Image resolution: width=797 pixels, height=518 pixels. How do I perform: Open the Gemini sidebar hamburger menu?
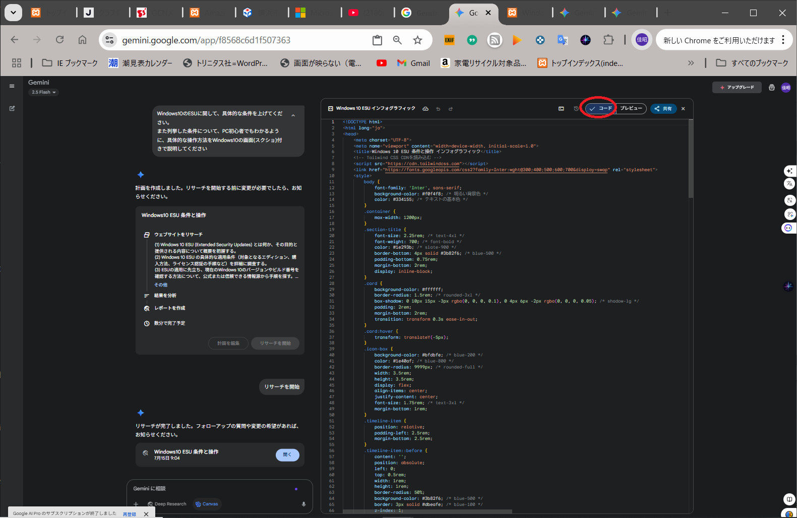[x=12, y=86]
